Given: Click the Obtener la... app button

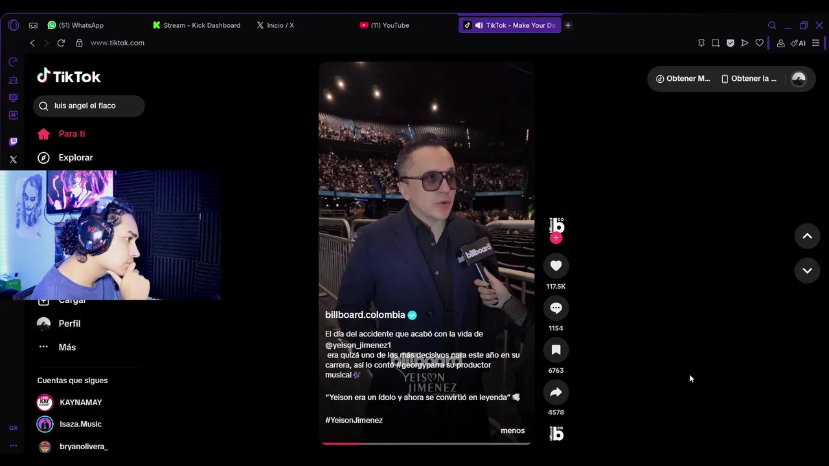Looking at the screenshot, I should (x=749, y=78).
